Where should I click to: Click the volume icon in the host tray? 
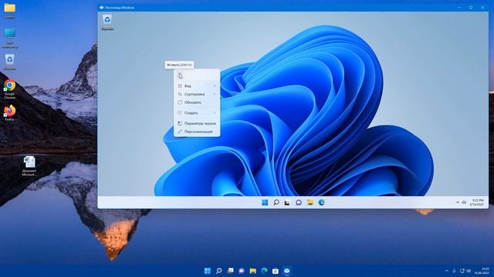[469, 271]
